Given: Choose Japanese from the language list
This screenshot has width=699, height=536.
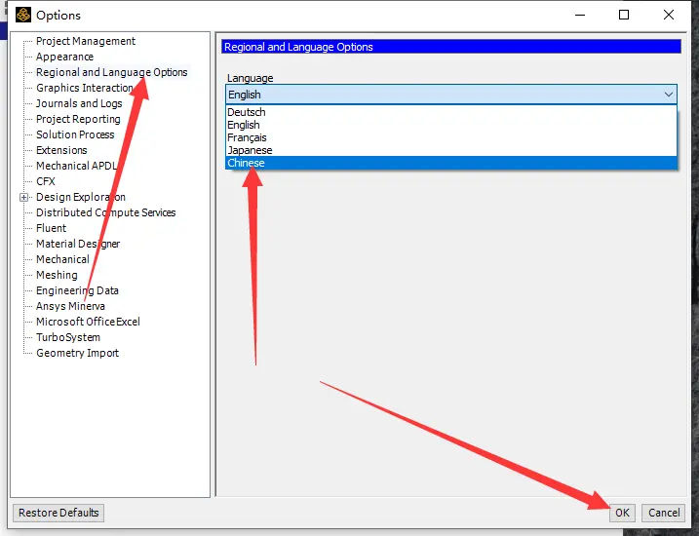Looking at the screenshot, I should click(x=451, y=150).
